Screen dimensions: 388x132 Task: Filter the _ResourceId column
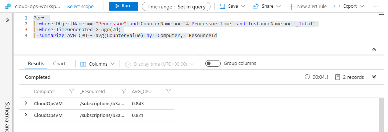point(124,91)
